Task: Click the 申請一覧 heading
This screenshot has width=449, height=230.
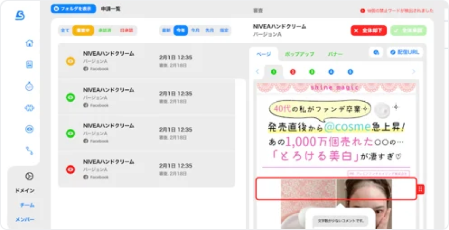Action: [111, 9]
